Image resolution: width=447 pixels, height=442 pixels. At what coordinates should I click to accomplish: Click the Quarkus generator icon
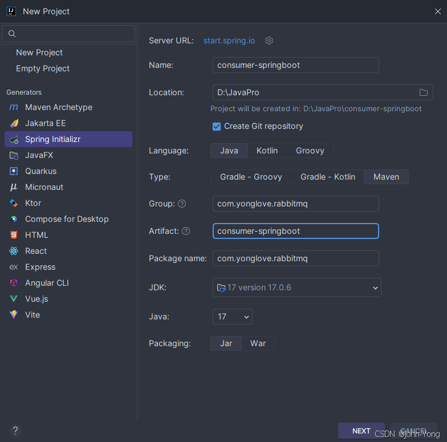pos(14,171)
